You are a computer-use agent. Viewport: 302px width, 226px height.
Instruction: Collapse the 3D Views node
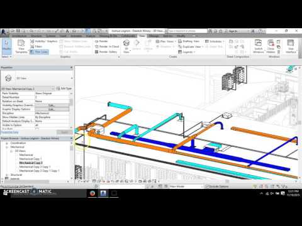(x=11, y=151)
